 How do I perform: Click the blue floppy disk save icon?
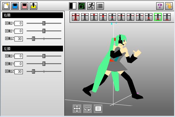[15, 6]
